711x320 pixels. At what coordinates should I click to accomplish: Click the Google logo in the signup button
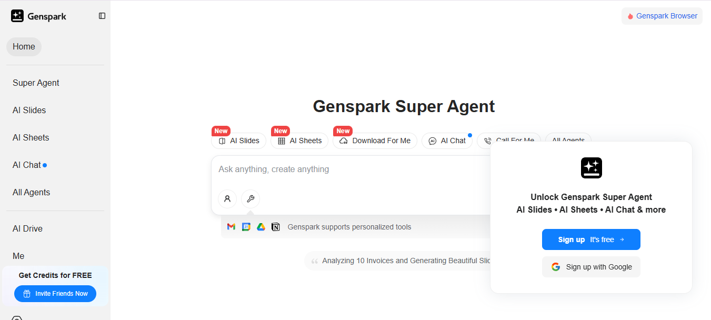[556, 267]
